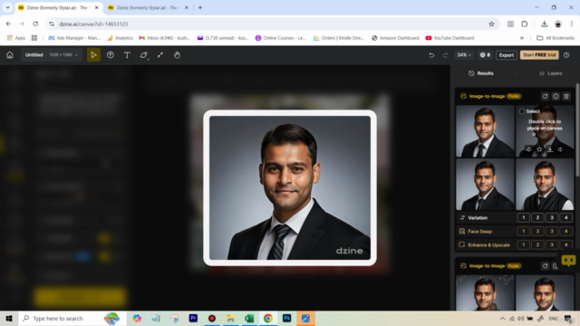Regenerate the first Image-to-Image result set
The image size is (580, 326).
(545, 97)
